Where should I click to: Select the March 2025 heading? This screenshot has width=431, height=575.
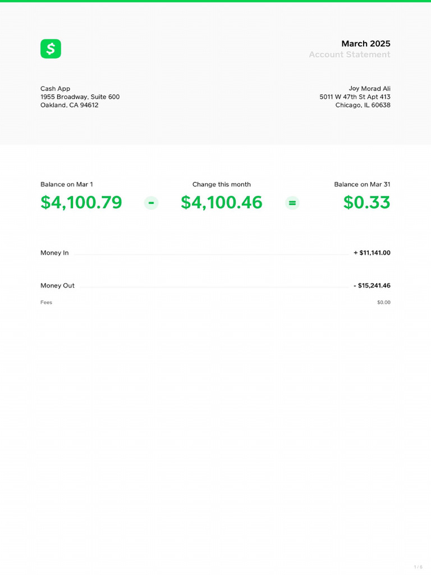click(x=366, y=44)
